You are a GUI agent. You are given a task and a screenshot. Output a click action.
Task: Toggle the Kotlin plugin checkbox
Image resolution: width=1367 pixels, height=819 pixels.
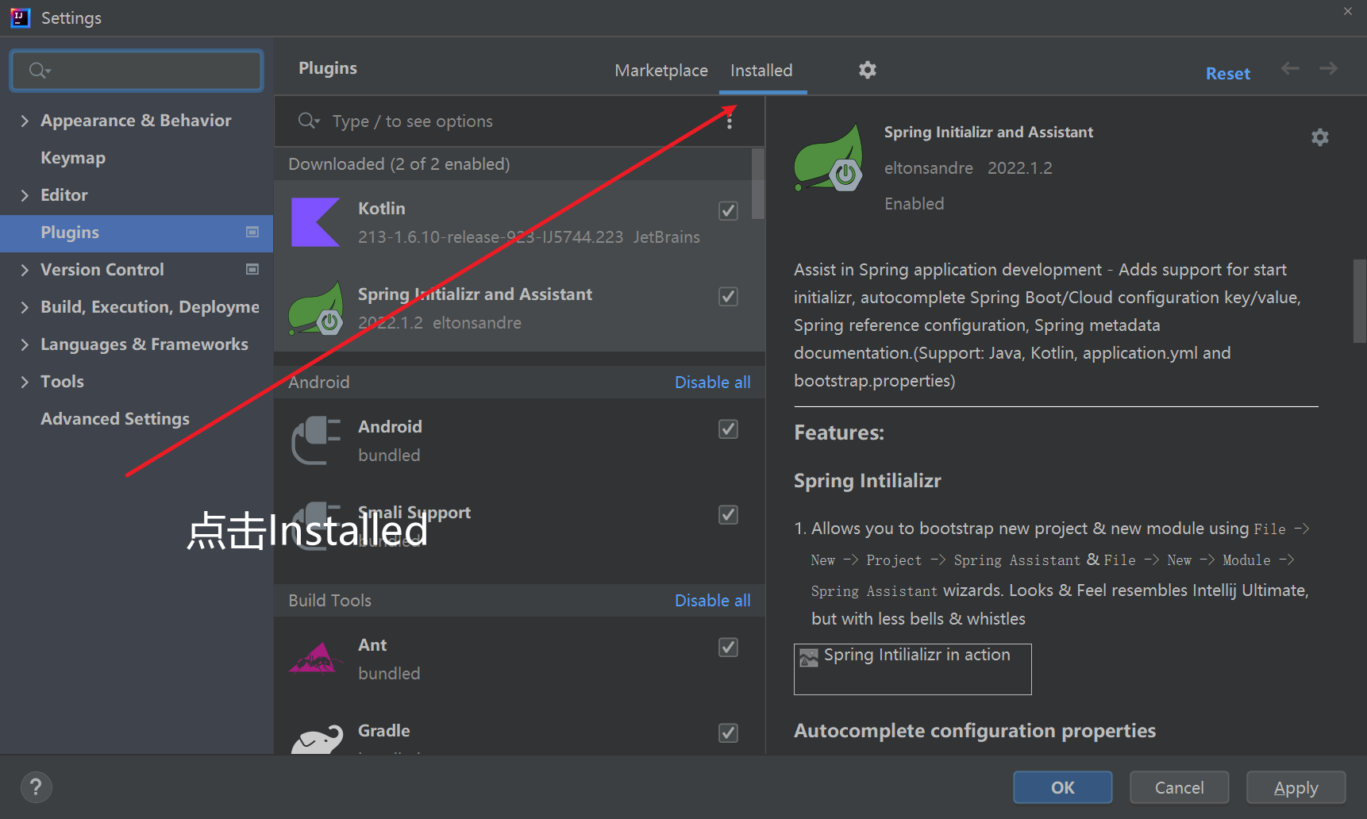[x=728, y=210]
